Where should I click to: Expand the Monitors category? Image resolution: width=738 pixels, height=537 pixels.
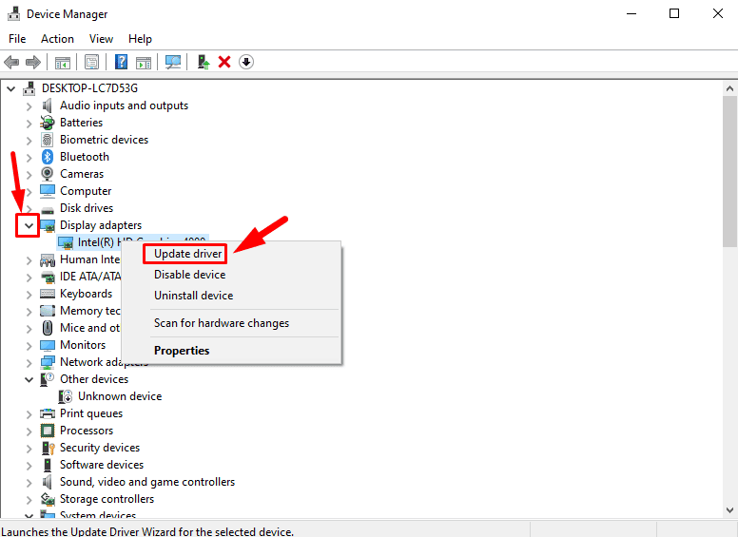pyautogui.click(x=29, y=346)
